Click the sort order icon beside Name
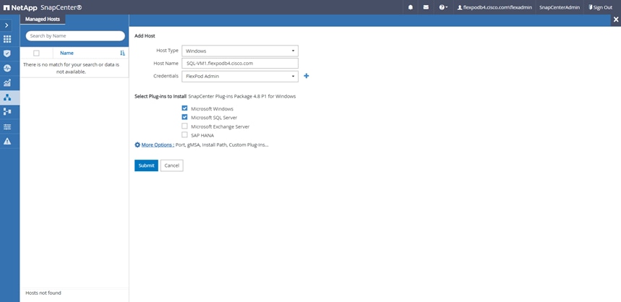621x302 pixels. click(x=122, y=53)
